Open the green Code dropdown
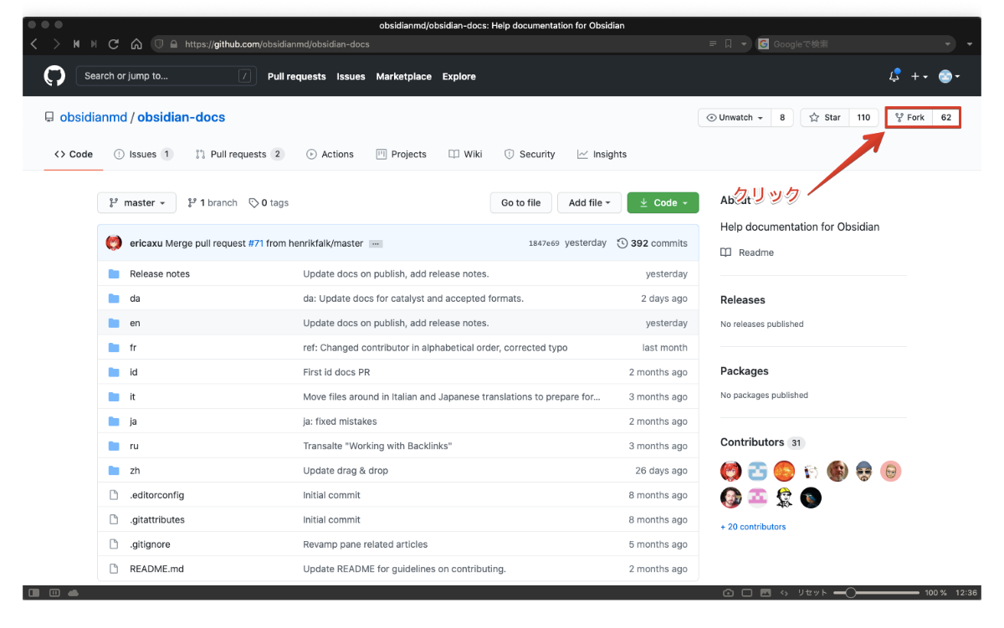This screenshot has height=628, width=1004. pyautogui.click(x=663, y=202)
